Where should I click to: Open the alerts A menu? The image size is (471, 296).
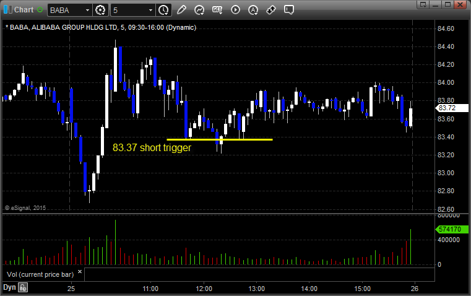click(253, 10)
